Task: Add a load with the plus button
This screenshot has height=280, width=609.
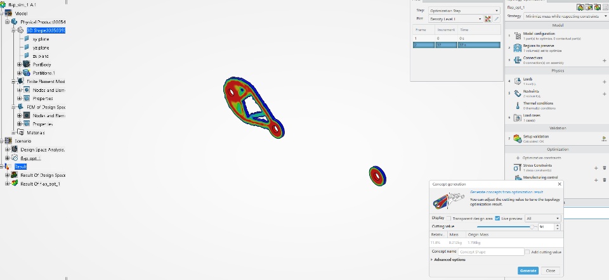Action: coord(605,82)
